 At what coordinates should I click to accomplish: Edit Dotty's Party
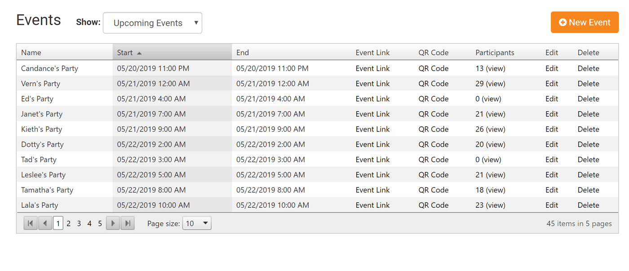pyautogui.click(x=552, y=144)
